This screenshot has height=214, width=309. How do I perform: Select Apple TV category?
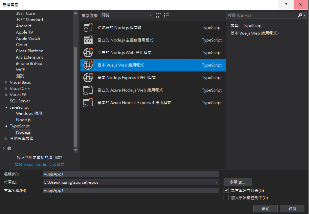tap(25, 32)
